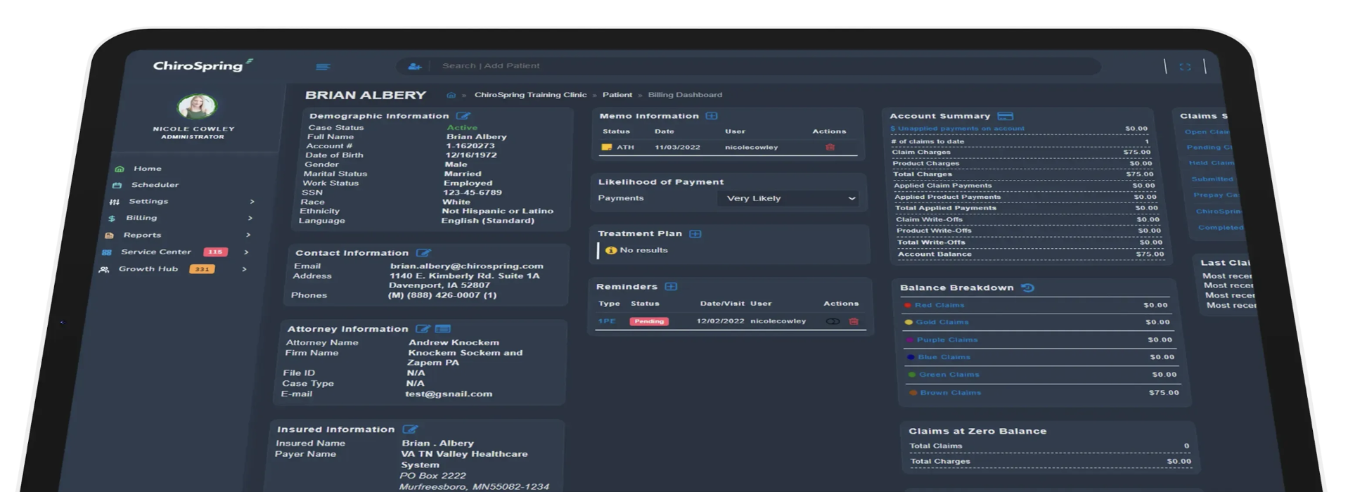The height and width of the screenshot is (492, 1348).
Task: Go to Scheduler in sidebar
Action: [x=155, y=185]
